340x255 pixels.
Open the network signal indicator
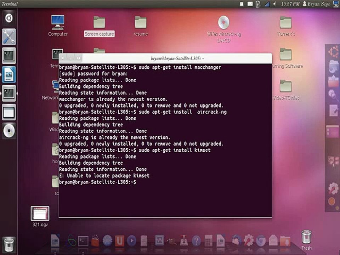(267, 4)
